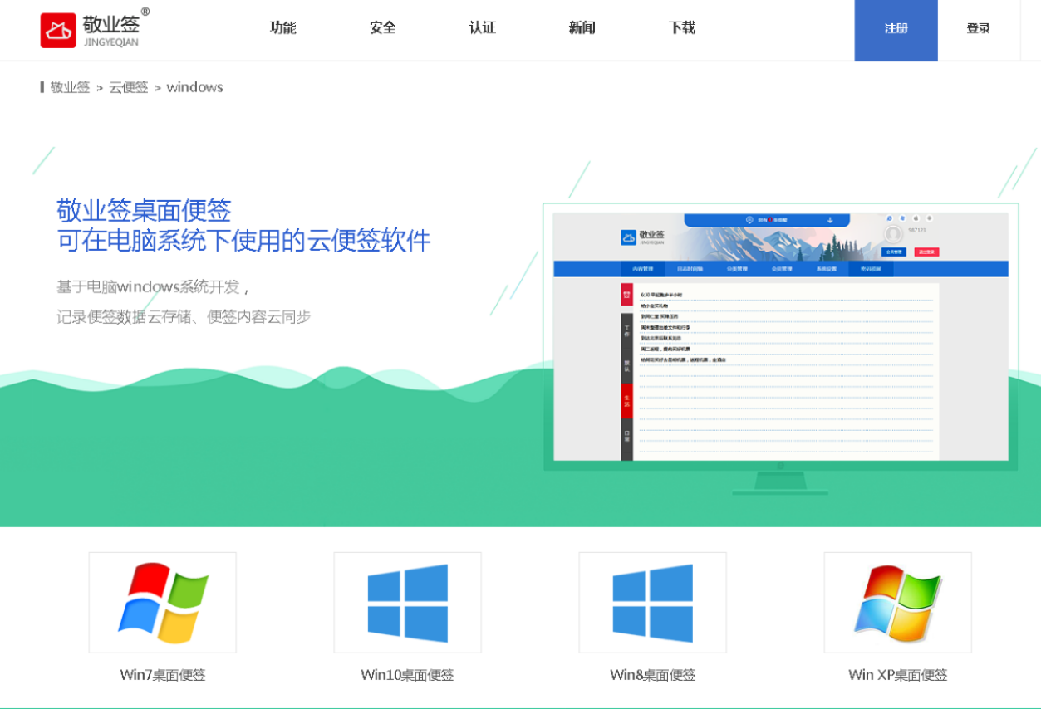Follow the 云便签 breadcrumb link
Image resolution: width=1041 pixels, height=709 pixels.
128,87
